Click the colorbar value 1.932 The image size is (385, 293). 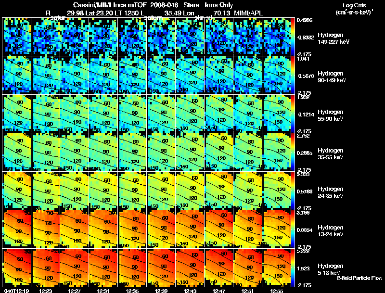click(x=303, y=97)
